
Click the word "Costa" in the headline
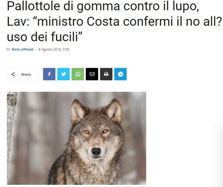coord(103,21)
